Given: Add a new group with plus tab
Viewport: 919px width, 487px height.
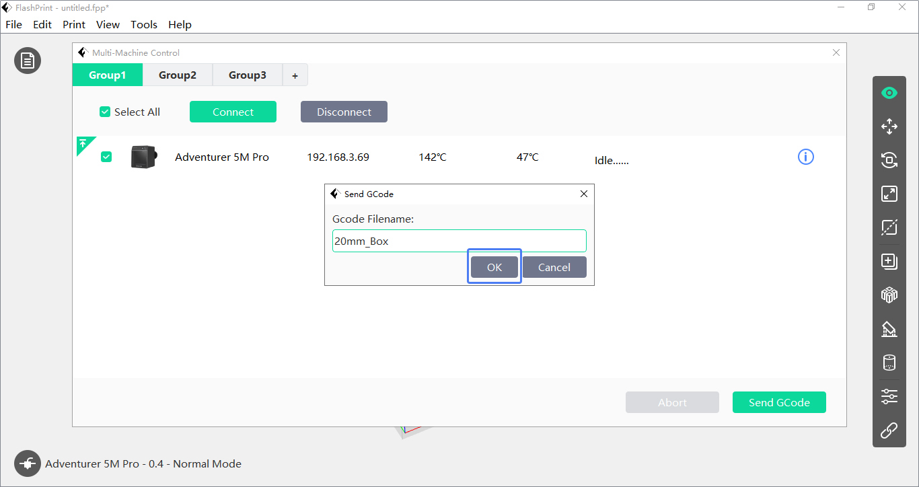Looking at the screenshot, I should pos(295,76).
